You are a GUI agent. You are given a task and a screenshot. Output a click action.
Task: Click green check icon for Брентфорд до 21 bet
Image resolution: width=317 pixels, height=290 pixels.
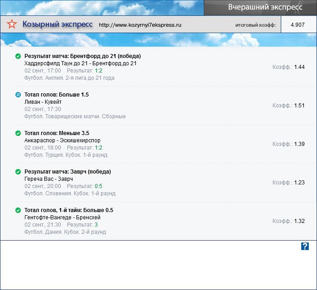18,56
